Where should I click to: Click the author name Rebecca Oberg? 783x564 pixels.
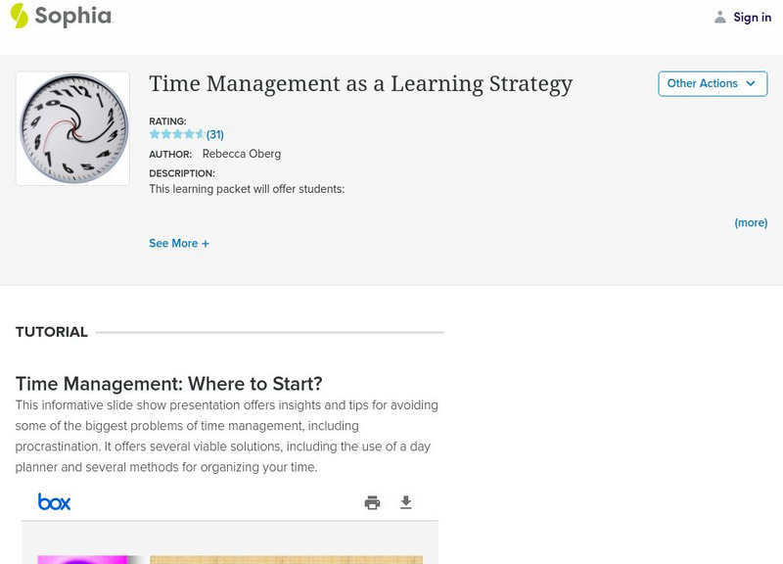point(241,154)
